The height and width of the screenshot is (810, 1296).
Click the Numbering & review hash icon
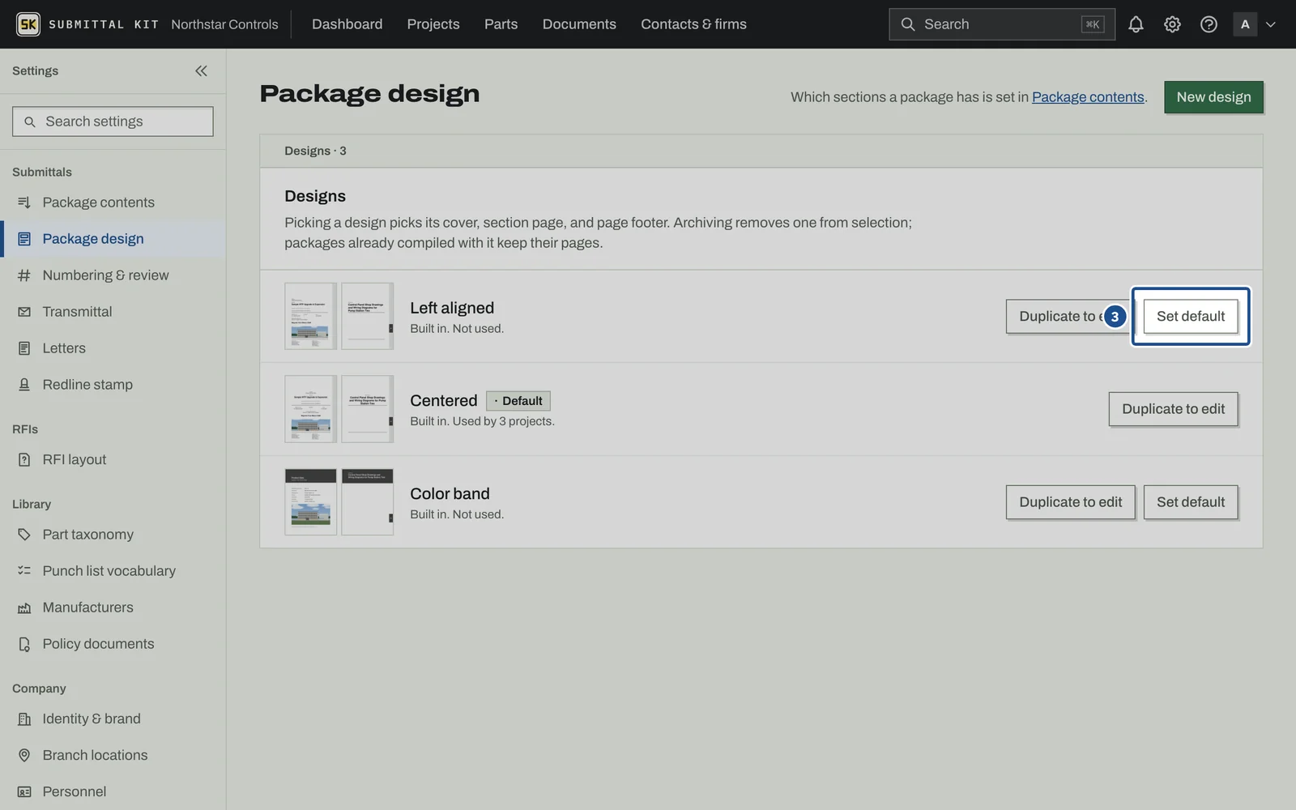pos(24,275)
